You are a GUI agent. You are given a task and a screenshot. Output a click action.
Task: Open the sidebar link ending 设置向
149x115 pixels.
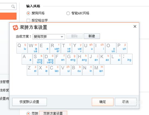click(4, 98)
